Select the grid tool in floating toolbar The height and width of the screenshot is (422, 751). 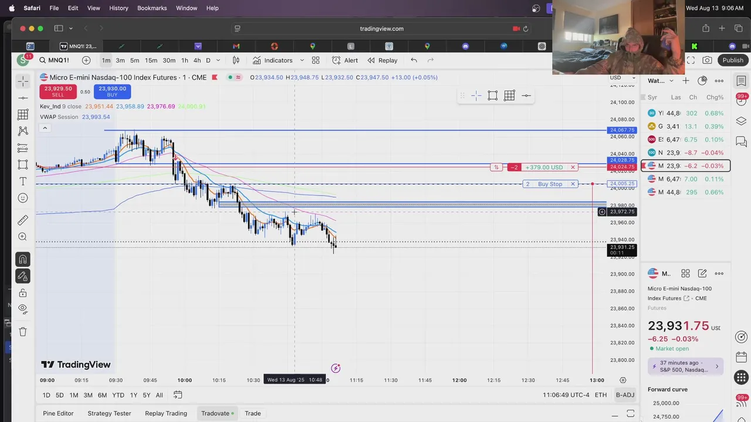tap(509, 96)
